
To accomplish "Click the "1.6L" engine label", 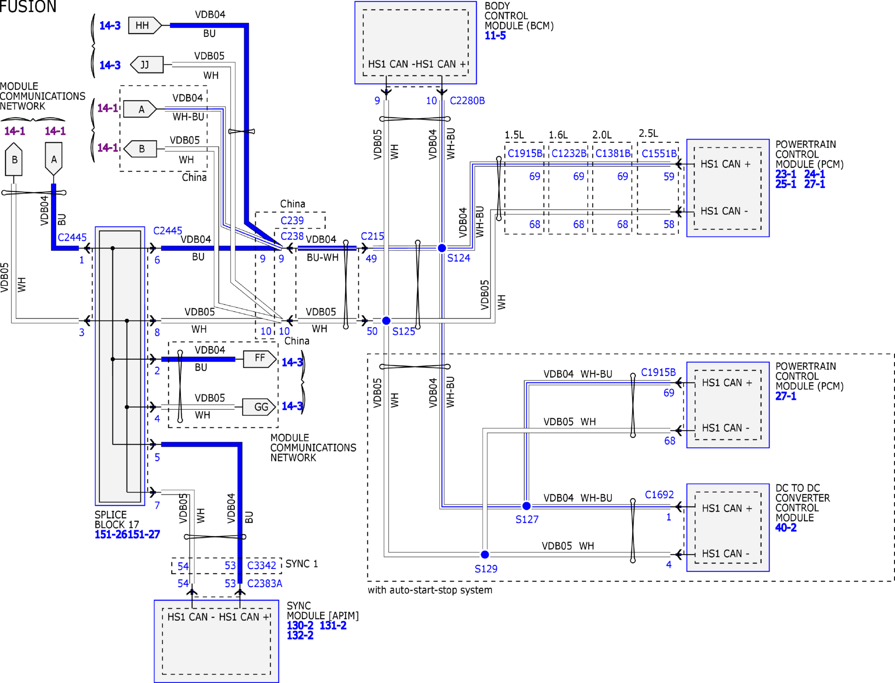I will point(558,135).
